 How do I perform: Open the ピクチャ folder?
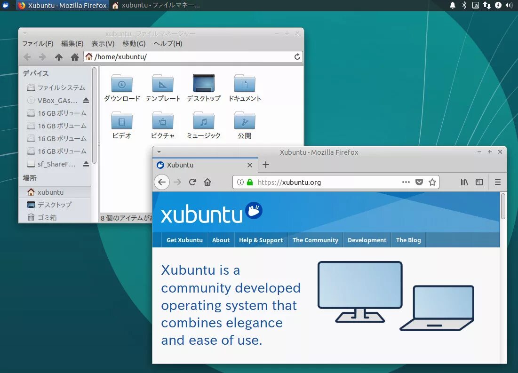[x=163, y=125]
